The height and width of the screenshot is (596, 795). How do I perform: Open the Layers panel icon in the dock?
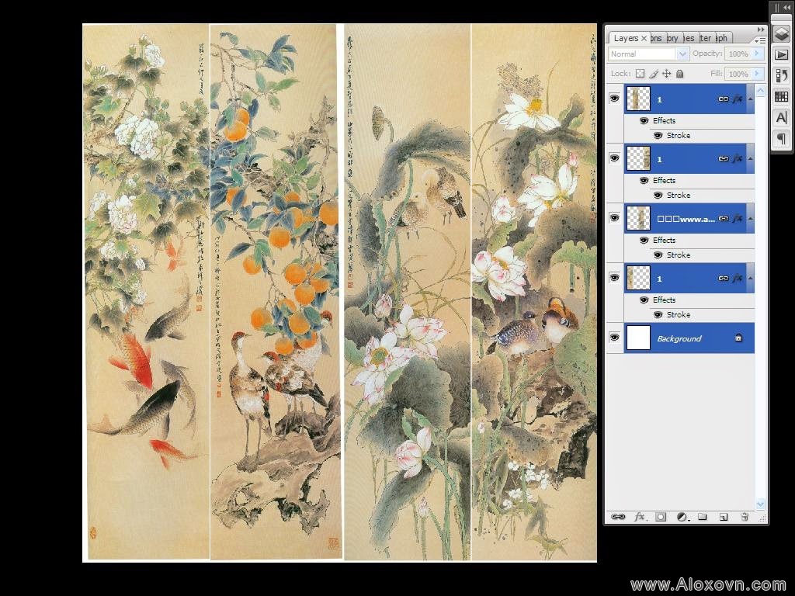pos(781,33)
